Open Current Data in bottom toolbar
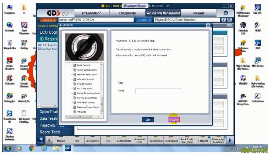 [x=124, y=140]
